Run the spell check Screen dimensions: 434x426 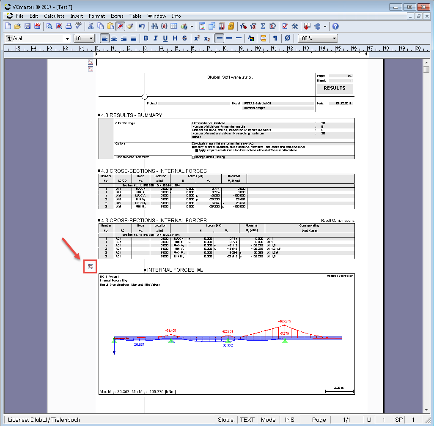[79, 26]
